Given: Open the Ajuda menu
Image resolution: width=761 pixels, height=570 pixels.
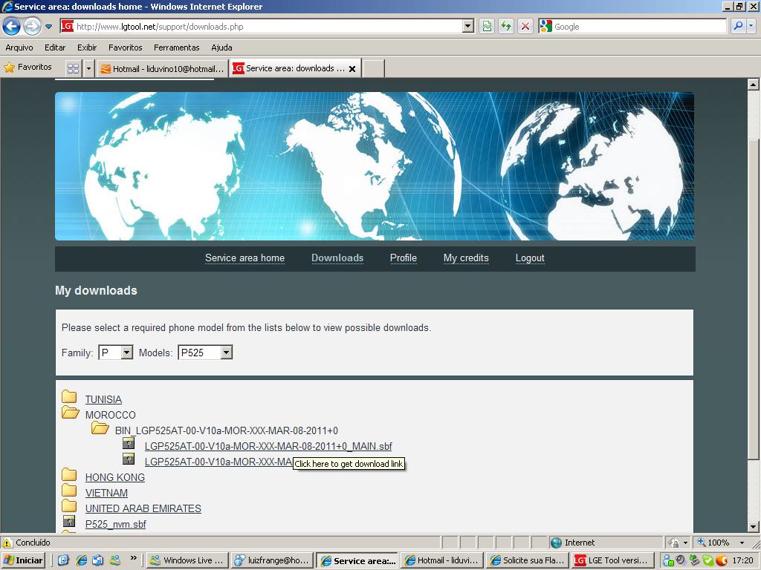Looking at the screenshot, I should 221,47.
